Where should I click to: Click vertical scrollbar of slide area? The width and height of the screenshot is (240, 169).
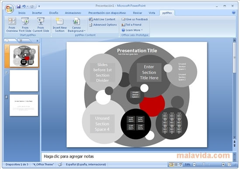pos(234,57)
